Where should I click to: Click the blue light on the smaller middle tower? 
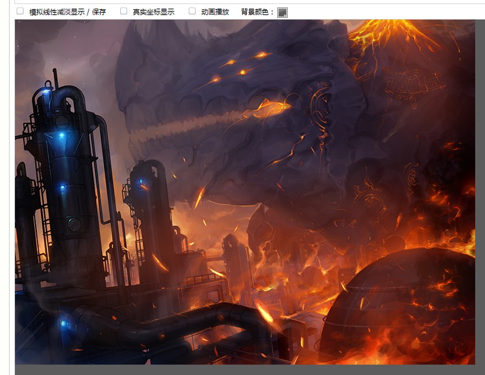[140, 182]
